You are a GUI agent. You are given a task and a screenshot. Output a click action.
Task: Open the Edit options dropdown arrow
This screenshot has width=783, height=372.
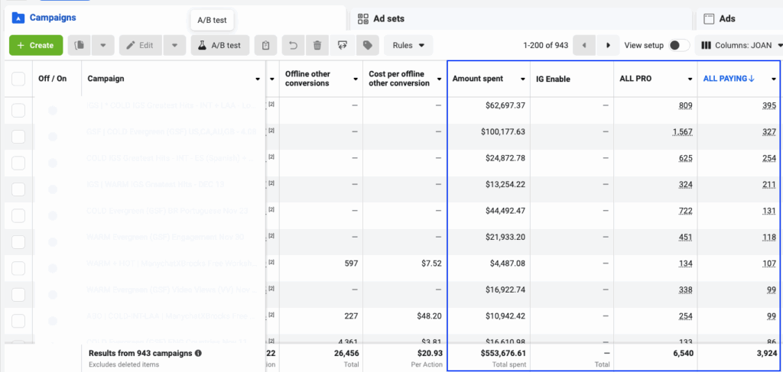click(175, 45)
